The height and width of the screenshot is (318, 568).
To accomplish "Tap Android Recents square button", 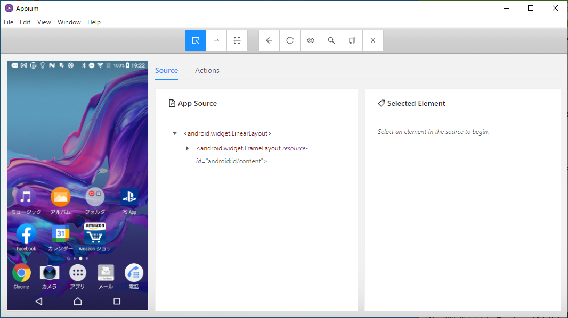I will tap(117, 301).
